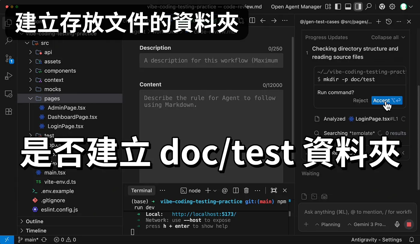Open agent conversation history
The width and height of the screenshot is (420, 244).
tap(388, 22)
